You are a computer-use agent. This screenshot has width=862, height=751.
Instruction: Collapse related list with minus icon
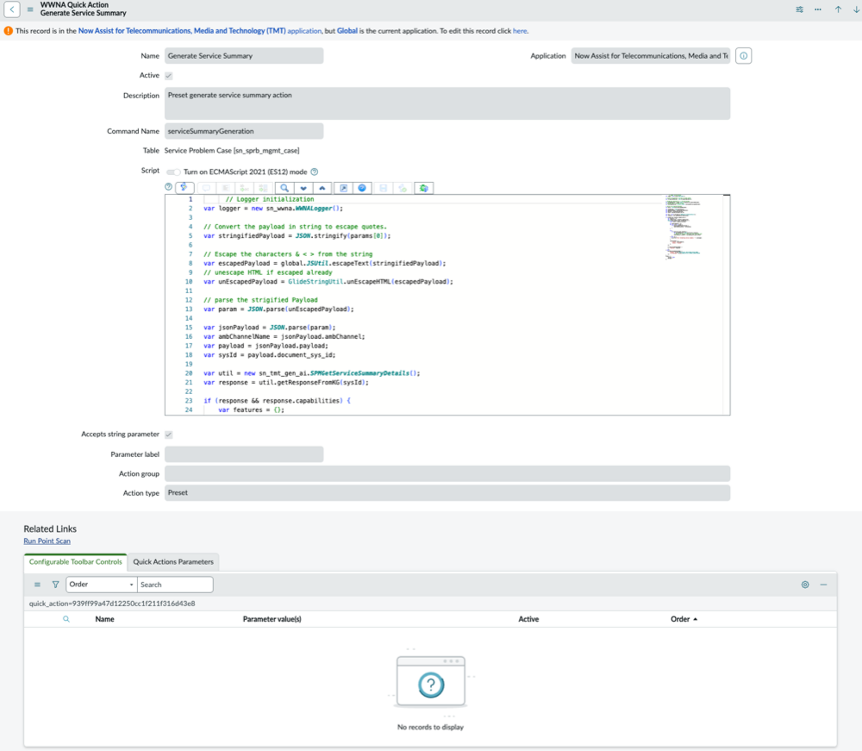823,585
